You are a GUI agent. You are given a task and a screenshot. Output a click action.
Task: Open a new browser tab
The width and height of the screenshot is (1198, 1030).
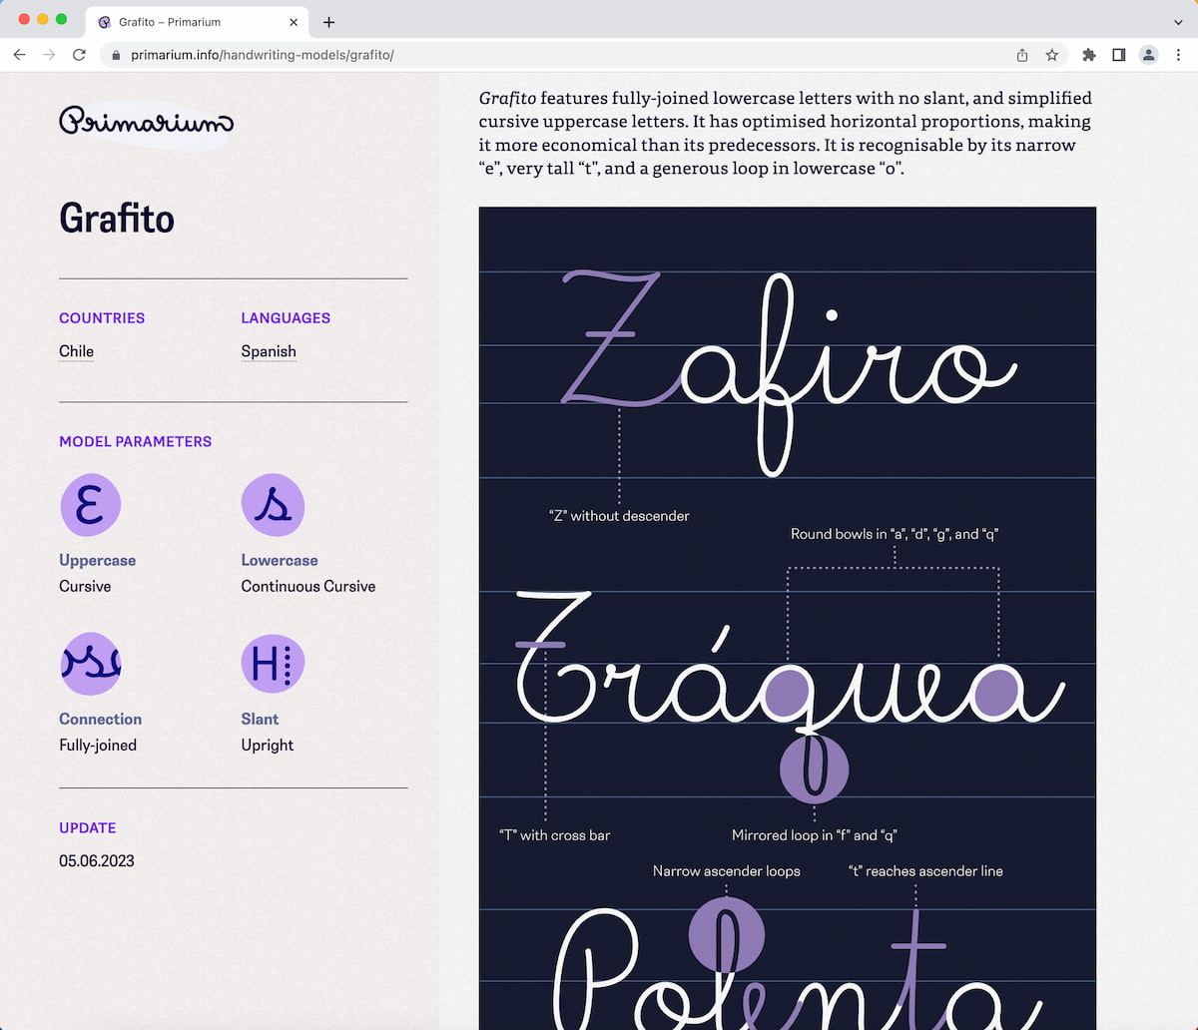328,22
